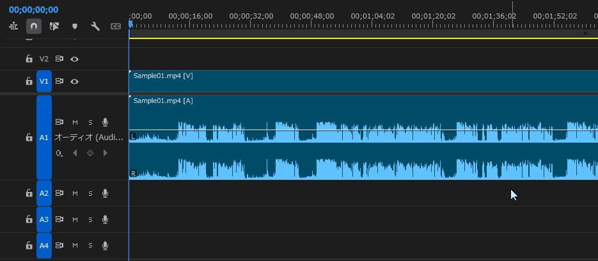
Task: Click the blue playhead handle on the ruler
Action: (130, 24)
